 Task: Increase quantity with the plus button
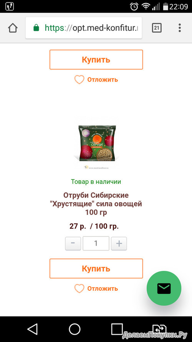(119, 243)
